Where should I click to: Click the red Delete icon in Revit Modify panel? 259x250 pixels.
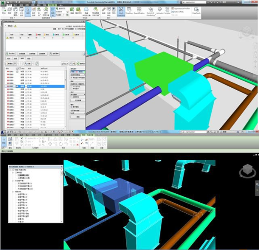coord(77,145)
